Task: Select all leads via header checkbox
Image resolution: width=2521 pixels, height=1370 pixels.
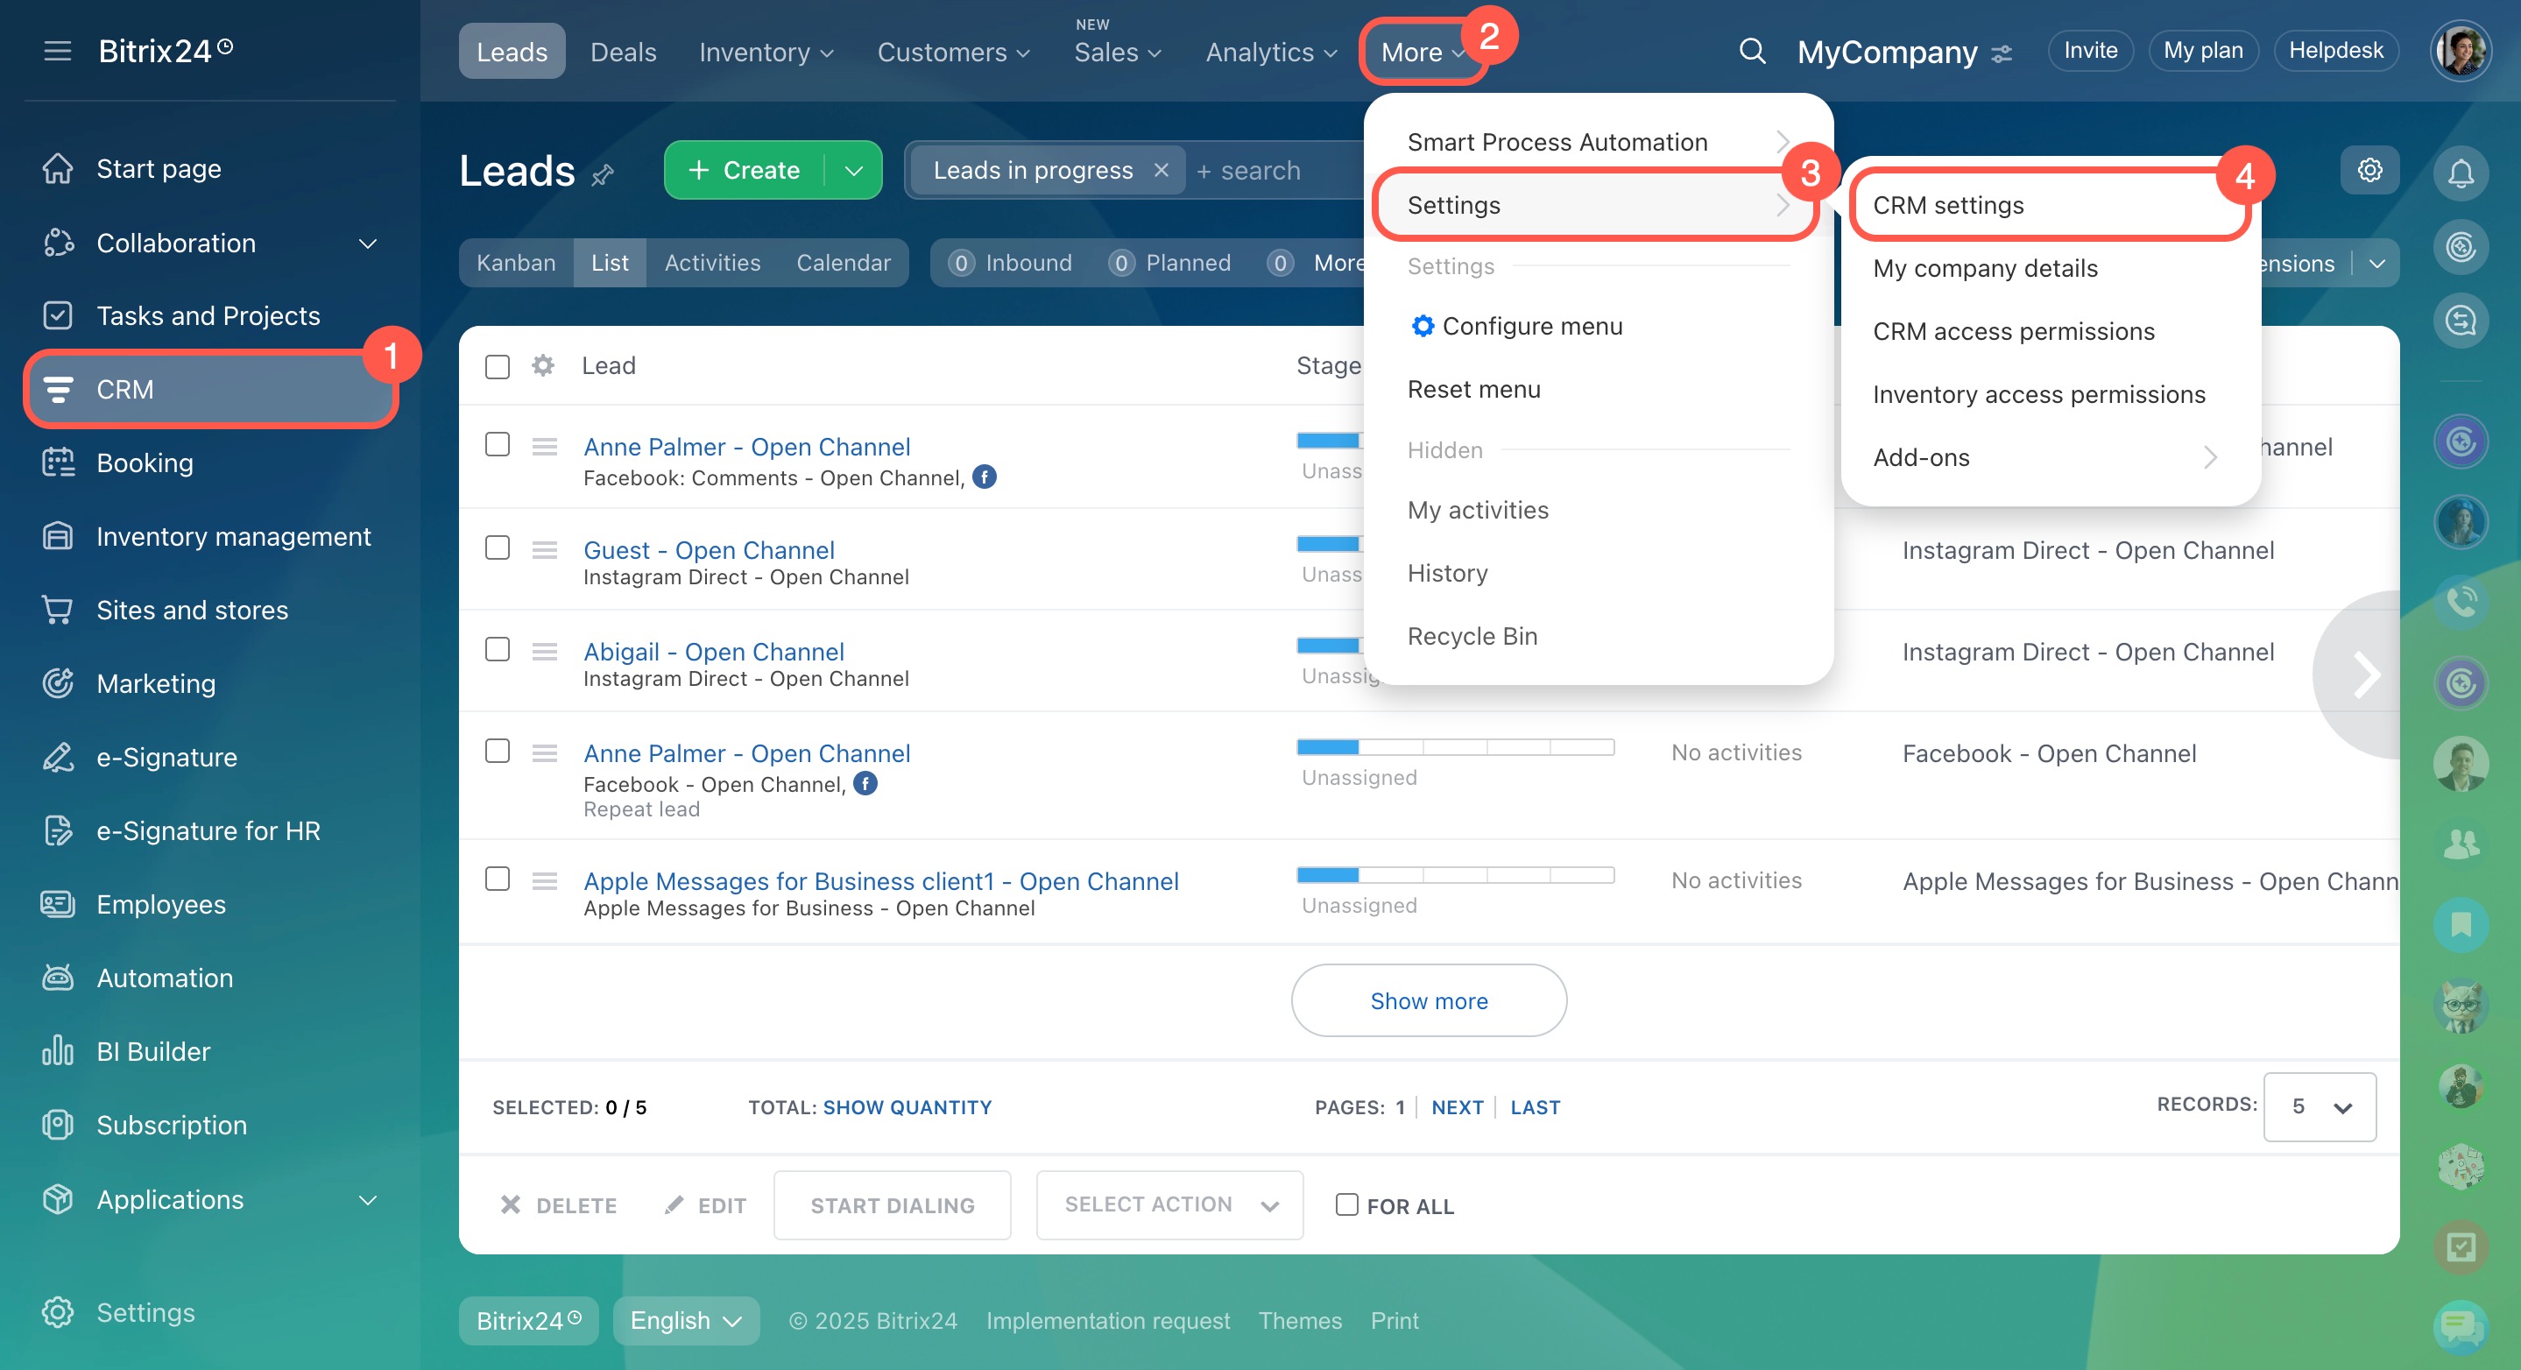Action: [498, 367]
